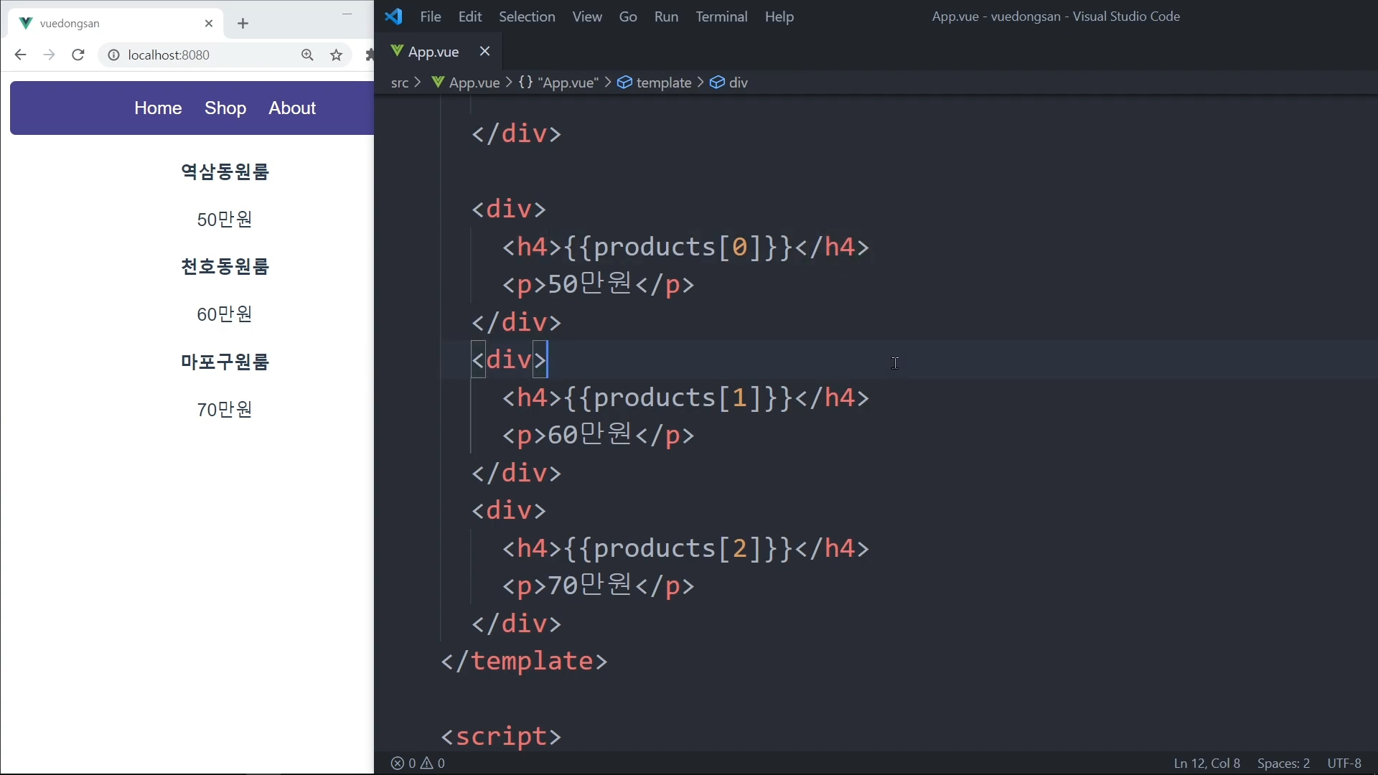1378x775 pixels.
Task: Open the UTF-8 encoding selector
Action: 1344,764
